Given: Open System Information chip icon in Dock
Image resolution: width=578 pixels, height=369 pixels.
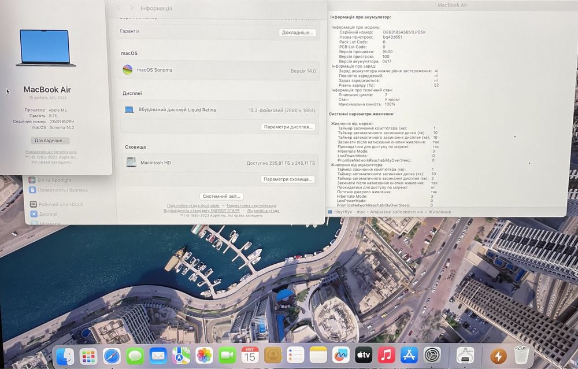Looking at the screenshot, I should pos(465,356).
